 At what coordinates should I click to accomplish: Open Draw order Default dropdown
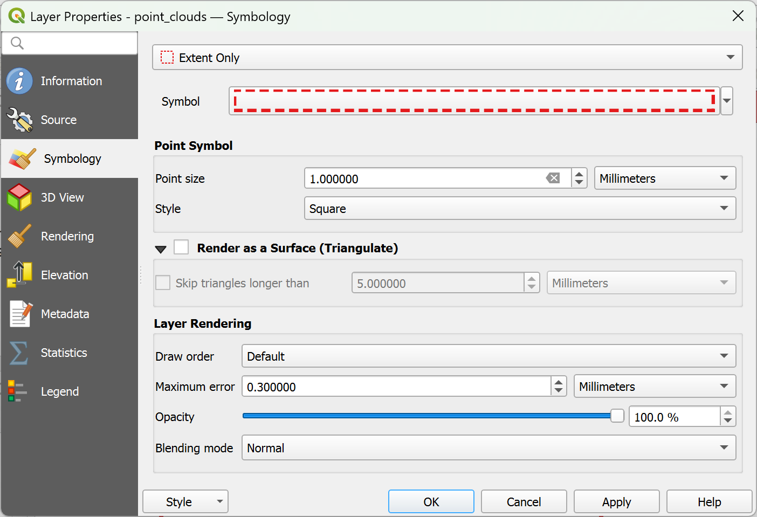point(488,356)
